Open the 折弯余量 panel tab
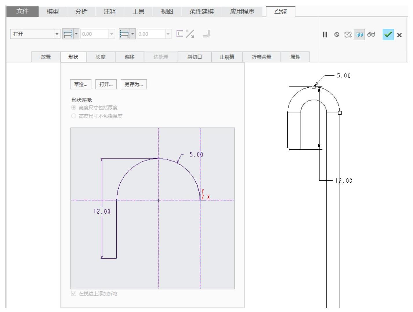 point(262,57)
